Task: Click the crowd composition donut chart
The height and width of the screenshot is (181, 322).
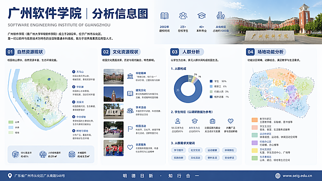Action: coord(188,89)
